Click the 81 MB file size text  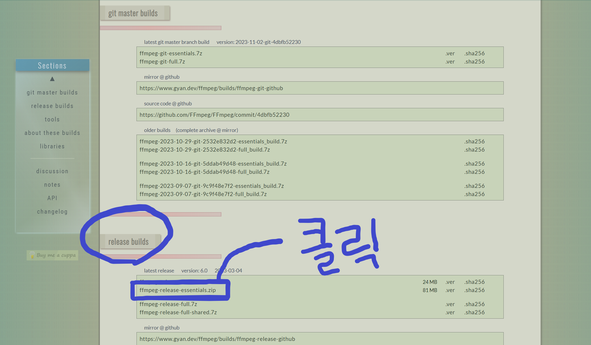click(x=430, y=290)
